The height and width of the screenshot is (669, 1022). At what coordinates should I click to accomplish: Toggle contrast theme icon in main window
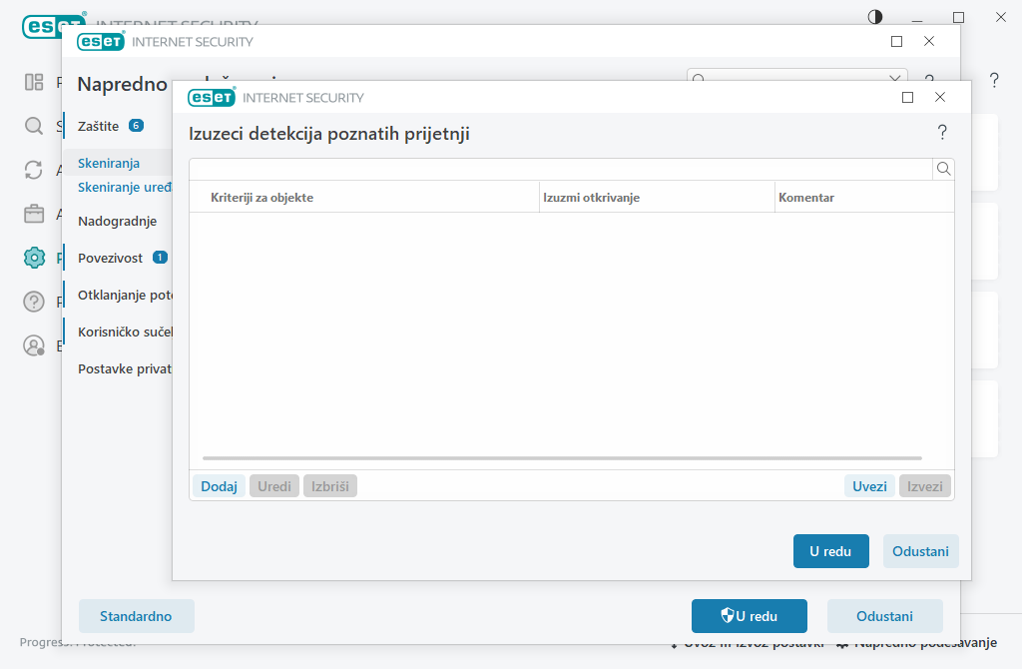click(x=875, y=17)
